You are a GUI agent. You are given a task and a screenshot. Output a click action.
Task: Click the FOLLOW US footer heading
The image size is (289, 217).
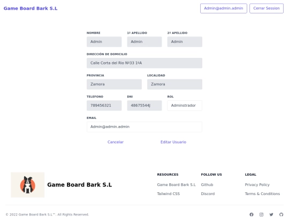[x=211, y=175]
